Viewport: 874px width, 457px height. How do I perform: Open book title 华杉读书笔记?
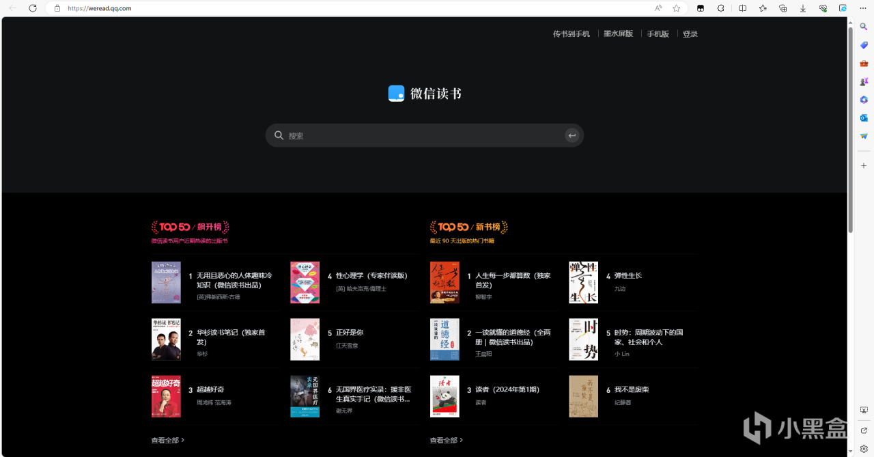[x=231, y=337]
